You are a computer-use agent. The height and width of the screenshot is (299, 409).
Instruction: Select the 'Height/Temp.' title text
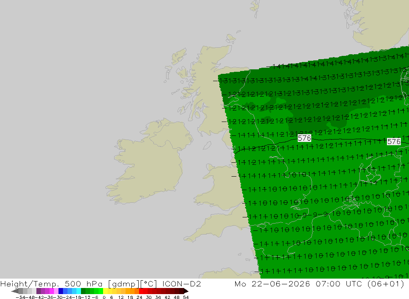(30, 283)
